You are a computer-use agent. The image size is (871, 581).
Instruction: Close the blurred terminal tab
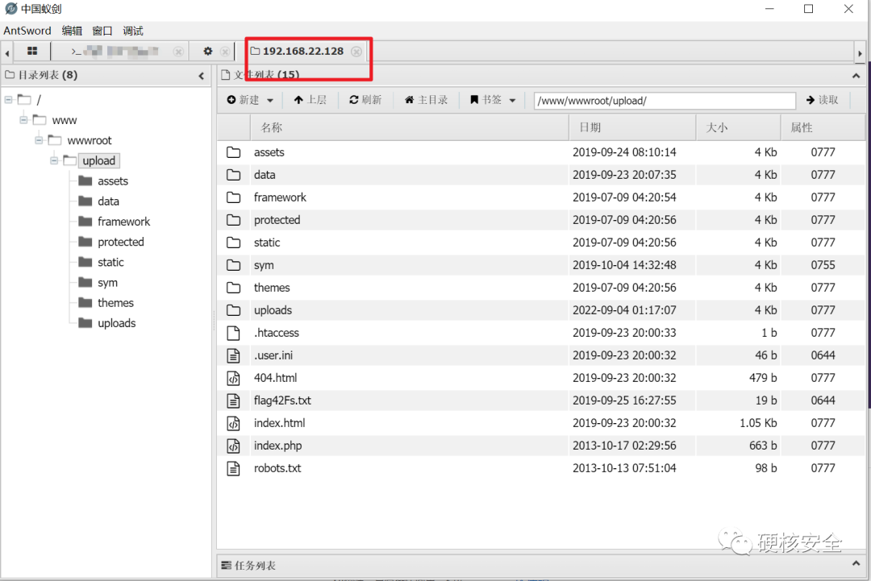[x=178, y=52]
